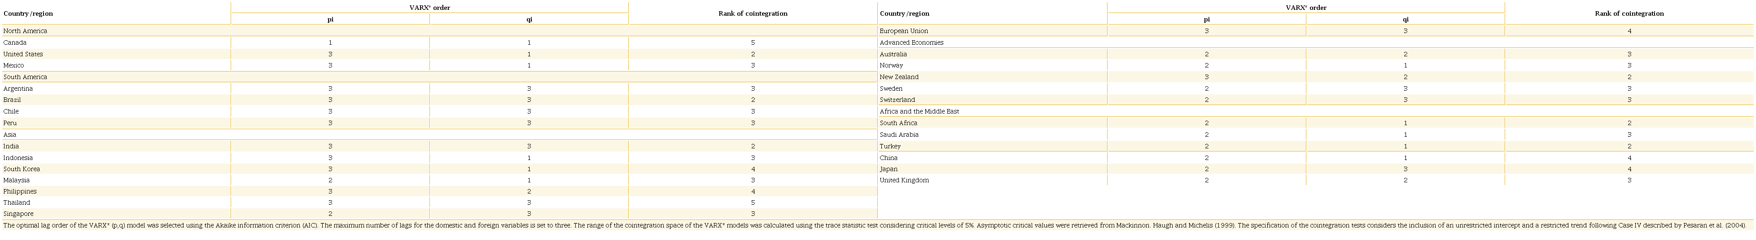Viewport: 1756px width, 240px height.
Task: Click the Singapore row label
Action: point(18,214)
